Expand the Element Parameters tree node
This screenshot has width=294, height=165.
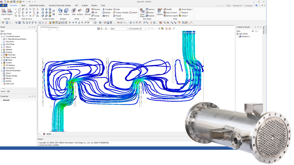pyautogui.click(x=2, y=70)
